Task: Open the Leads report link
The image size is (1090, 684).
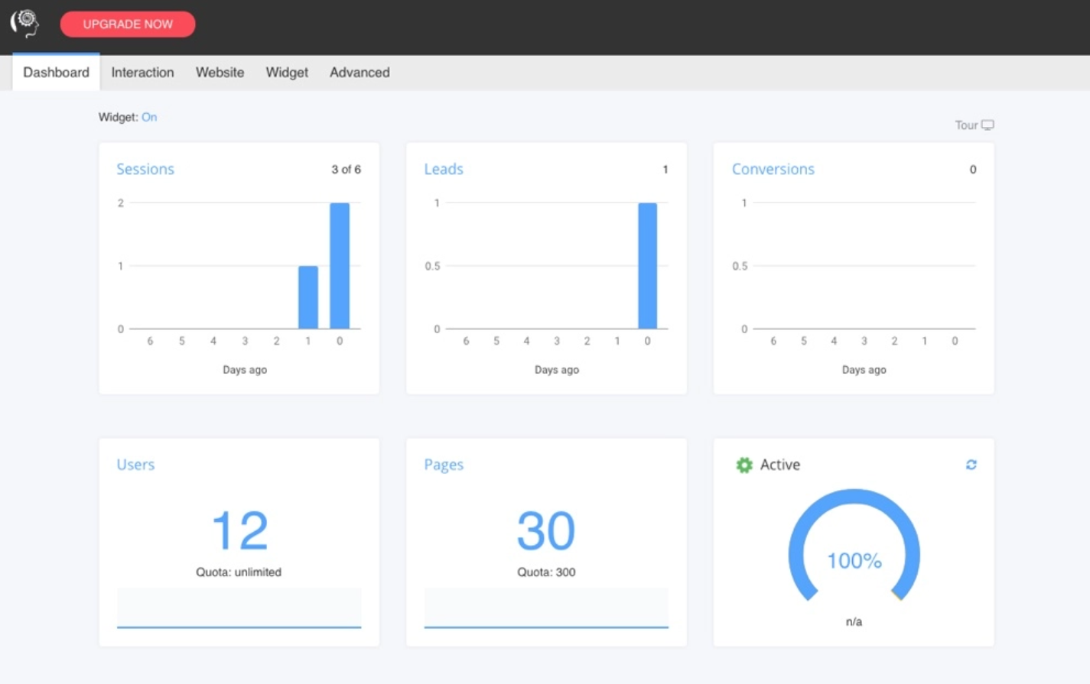Action: [x=444, y=169]
